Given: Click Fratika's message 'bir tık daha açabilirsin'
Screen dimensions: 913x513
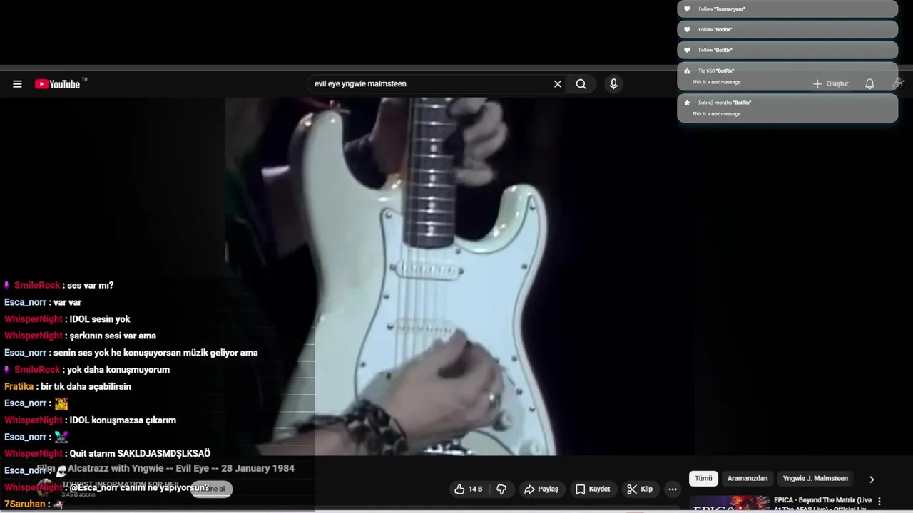Looking at the screenshot, I should pos(86,386).
